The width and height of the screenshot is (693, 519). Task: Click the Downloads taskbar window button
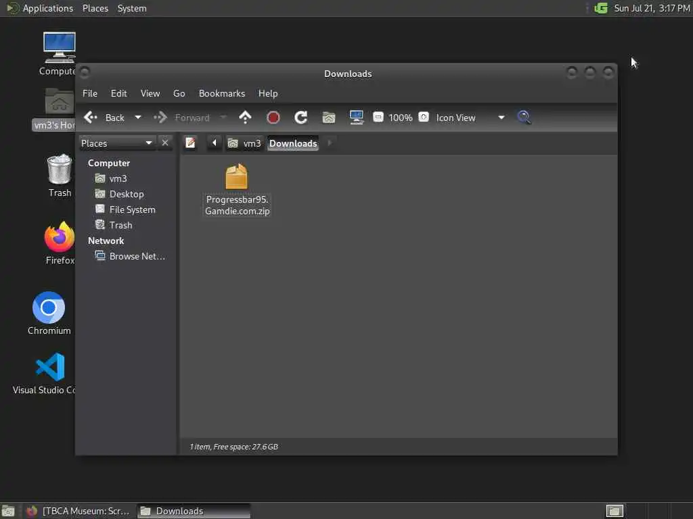194,511
